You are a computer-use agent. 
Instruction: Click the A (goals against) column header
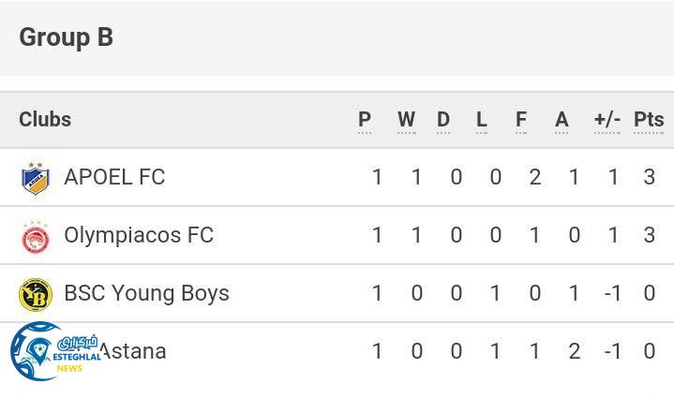(x=562, y=120)
